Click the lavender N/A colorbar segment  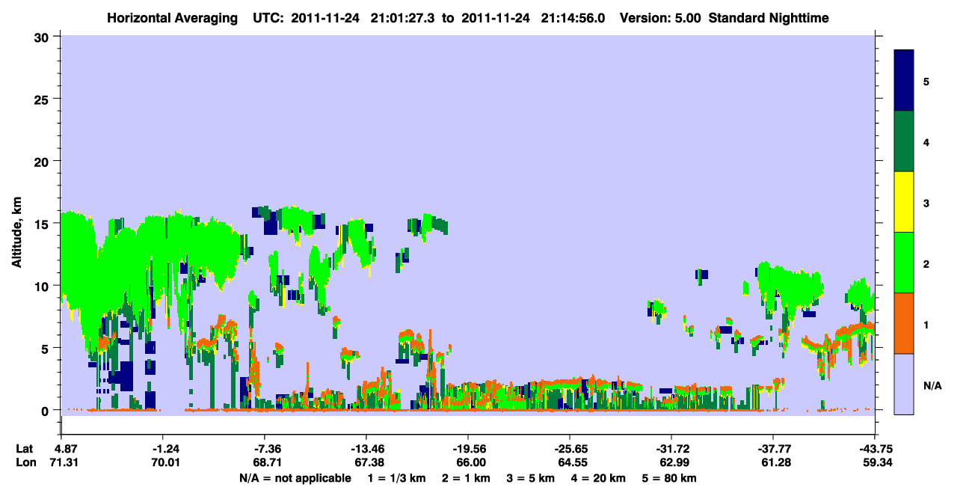point(904,384)
